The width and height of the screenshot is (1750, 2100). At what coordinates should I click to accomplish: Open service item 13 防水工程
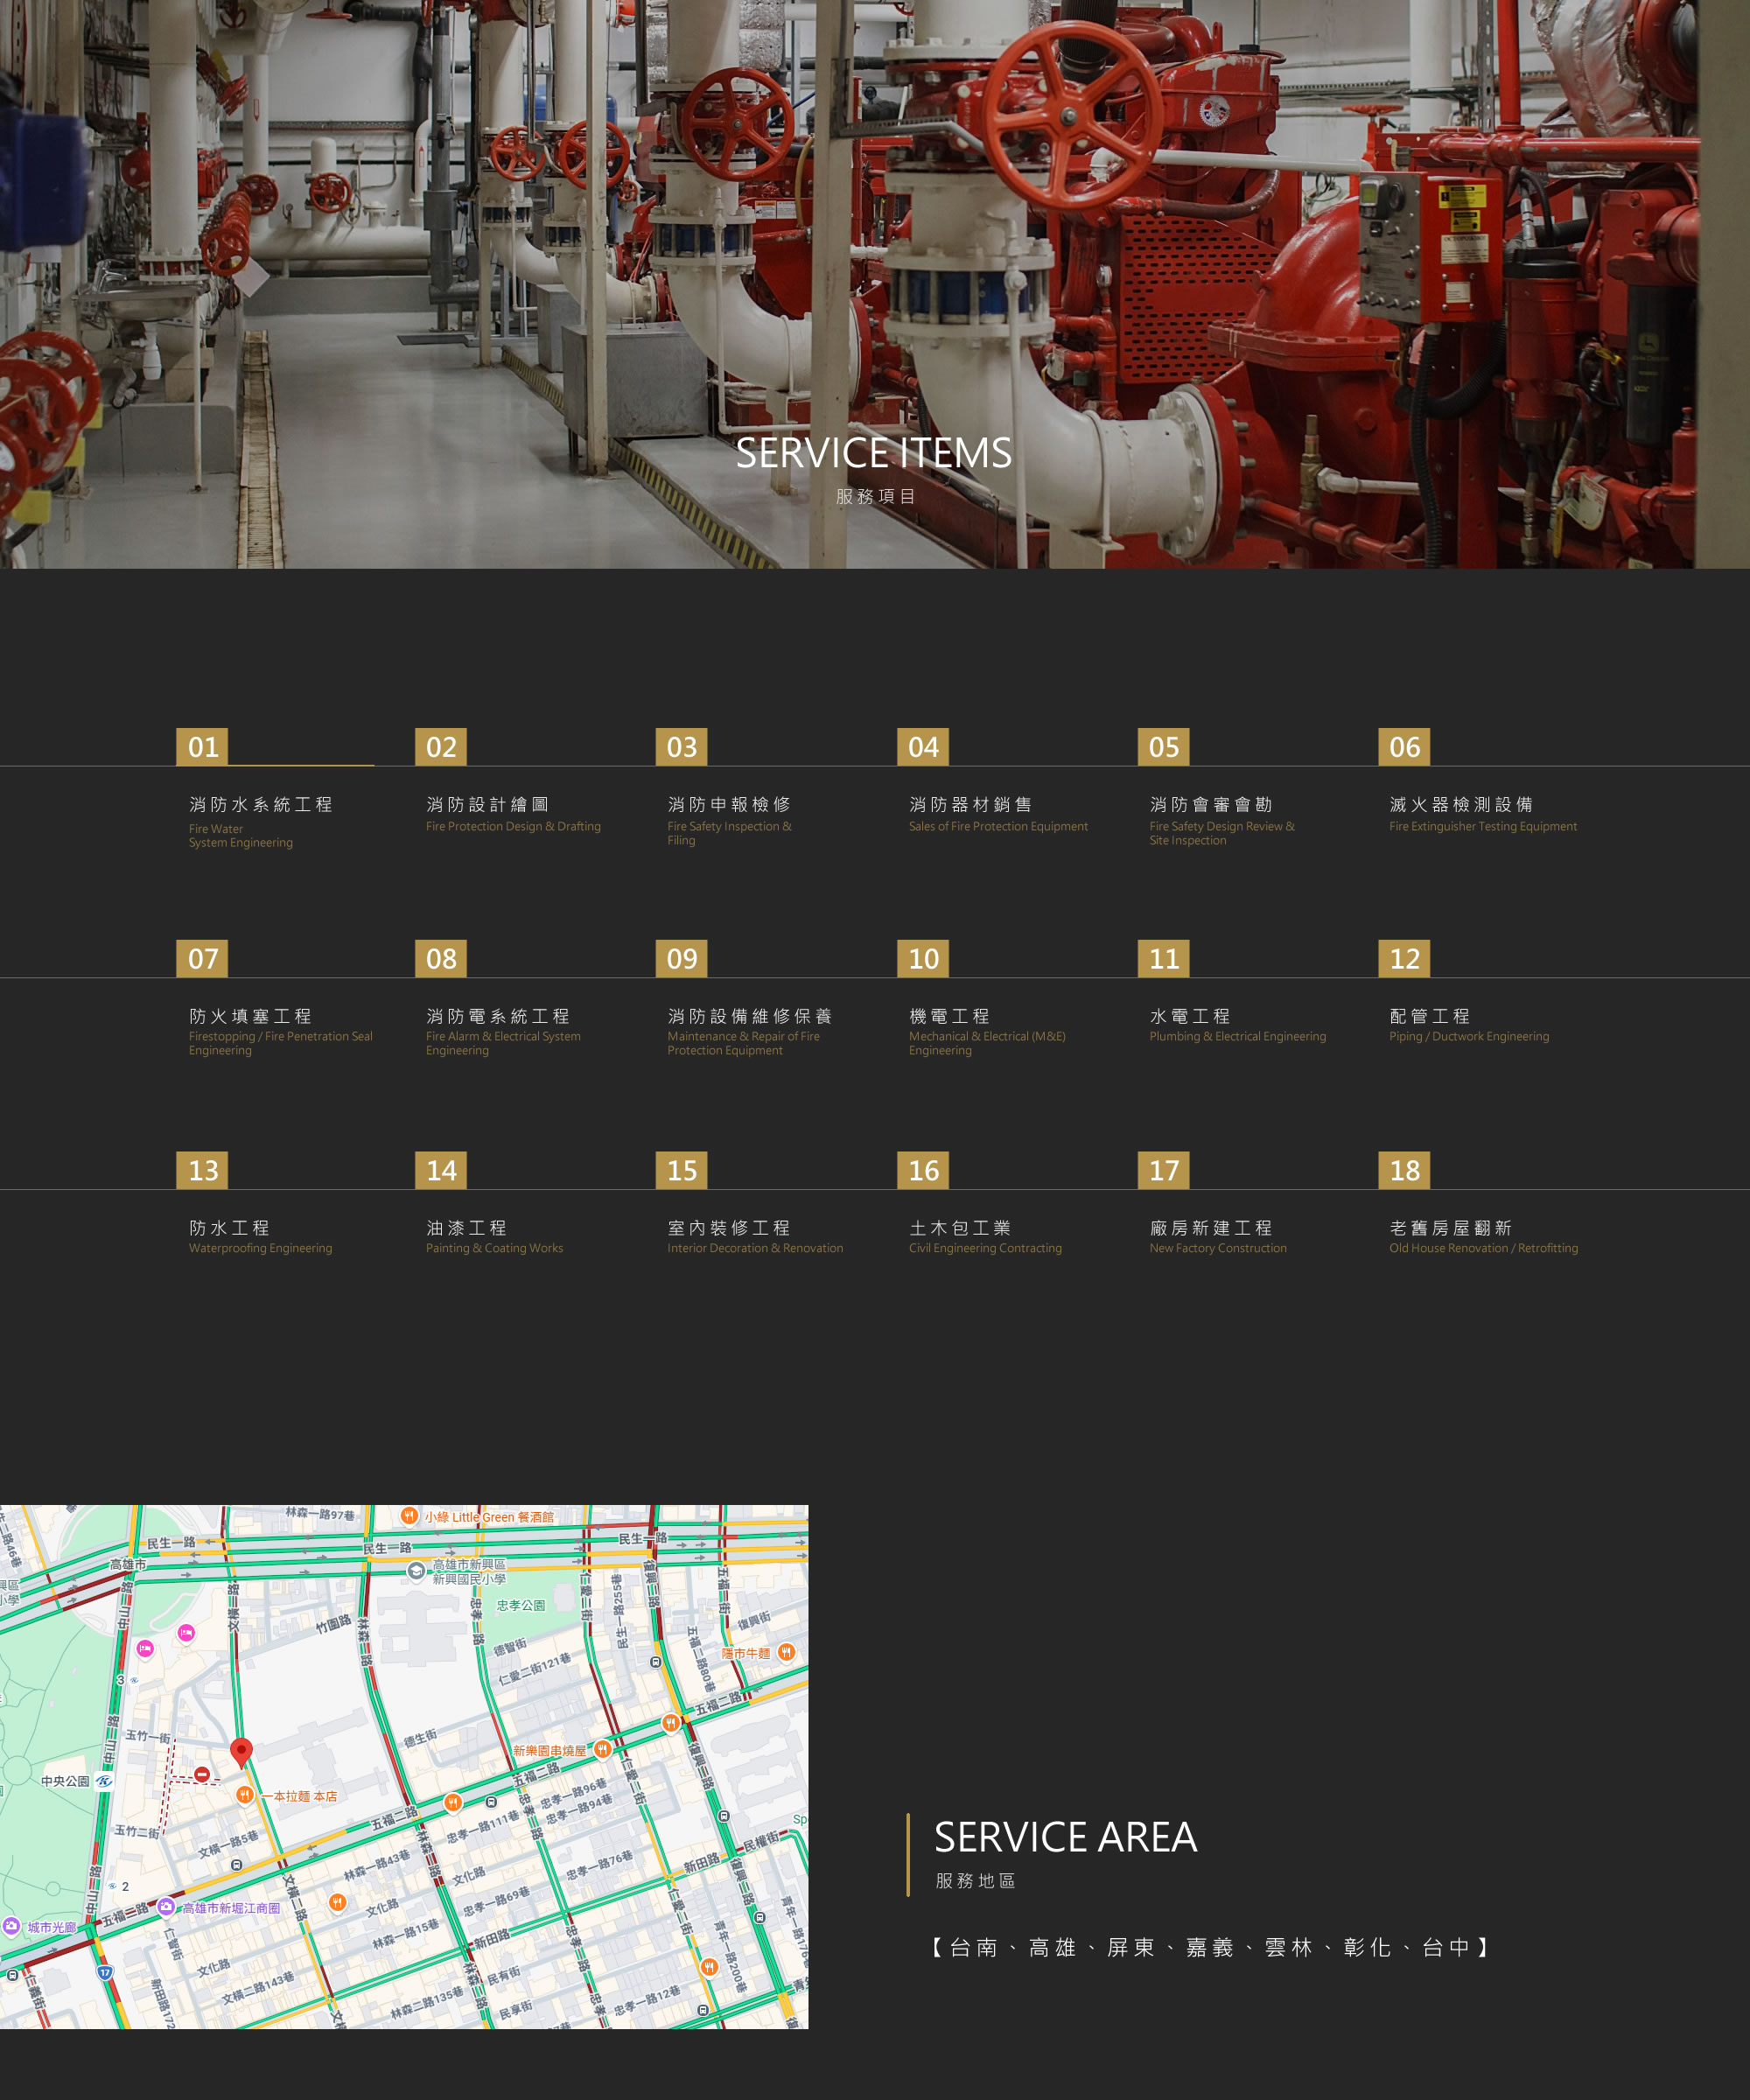point(229,1228)
